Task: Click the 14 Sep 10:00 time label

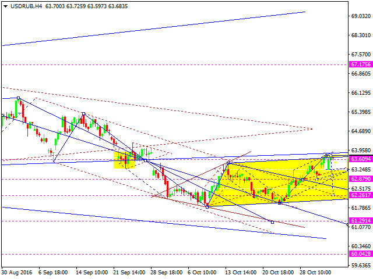Action: pos(92,273)
